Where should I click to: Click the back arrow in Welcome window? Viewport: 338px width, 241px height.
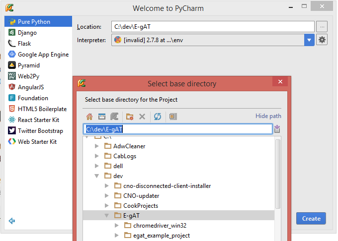[12, 221]
